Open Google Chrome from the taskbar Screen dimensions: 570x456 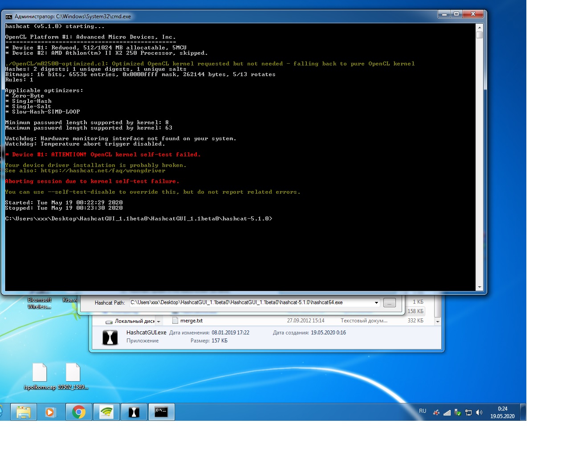79,412
